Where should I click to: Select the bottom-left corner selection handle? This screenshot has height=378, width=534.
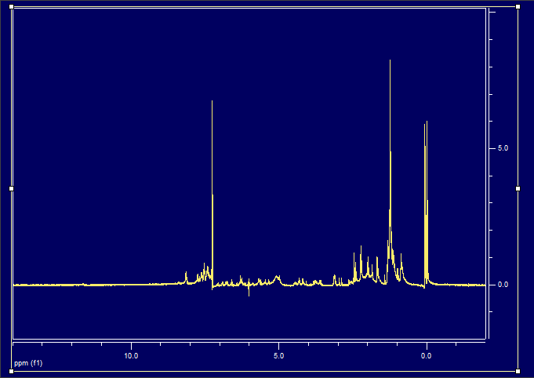12,371
